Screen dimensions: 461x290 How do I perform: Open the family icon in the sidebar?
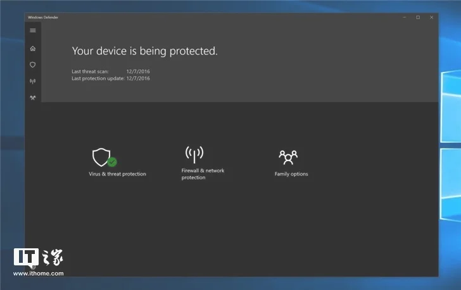(x=33, y=98)
